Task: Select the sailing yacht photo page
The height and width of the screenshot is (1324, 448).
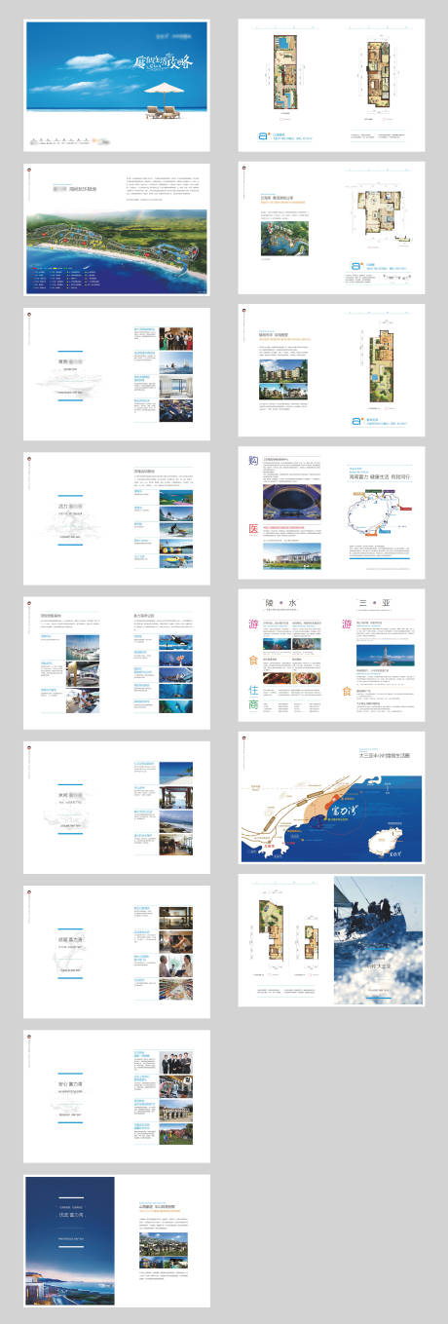Action: coord(379,940)
